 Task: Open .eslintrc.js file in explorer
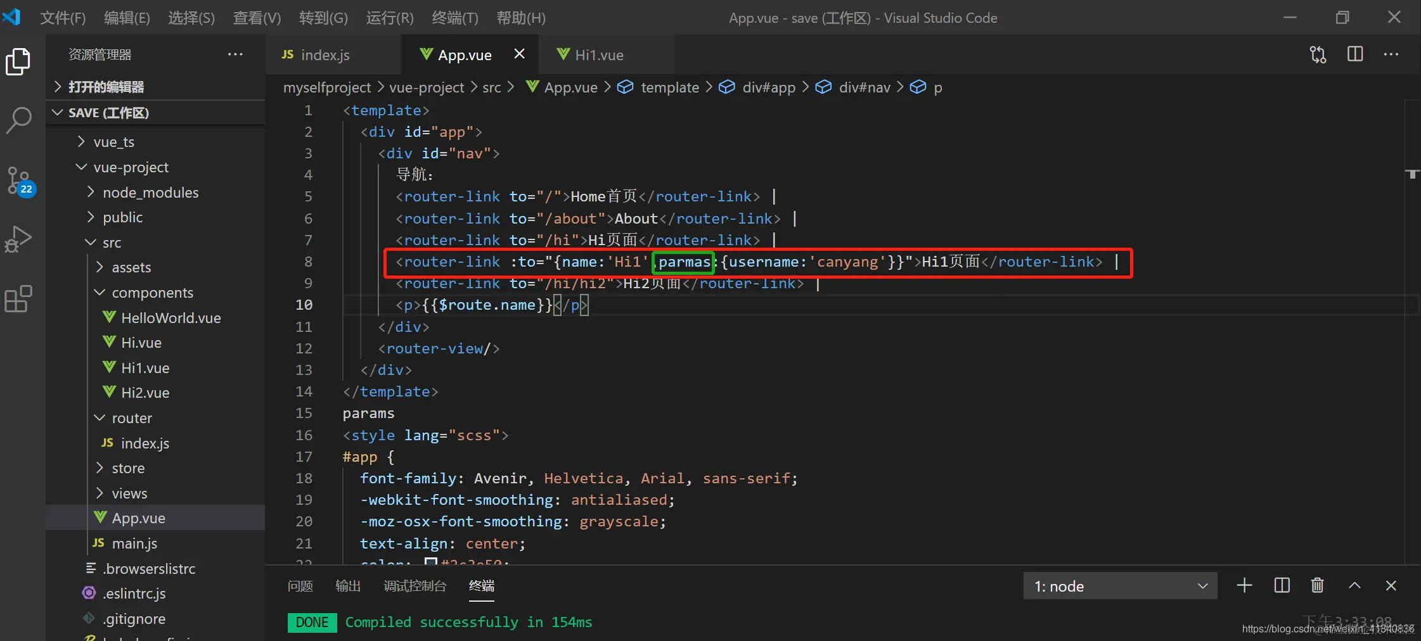coord(134,593)
